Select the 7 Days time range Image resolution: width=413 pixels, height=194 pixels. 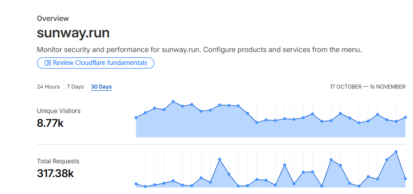(75, 87)
